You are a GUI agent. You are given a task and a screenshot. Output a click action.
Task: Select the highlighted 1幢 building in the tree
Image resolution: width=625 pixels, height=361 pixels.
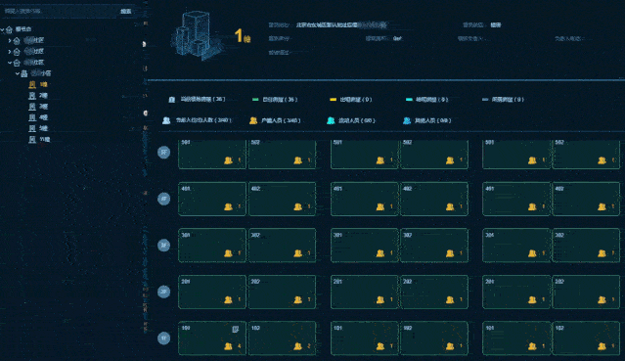point(43,84)
